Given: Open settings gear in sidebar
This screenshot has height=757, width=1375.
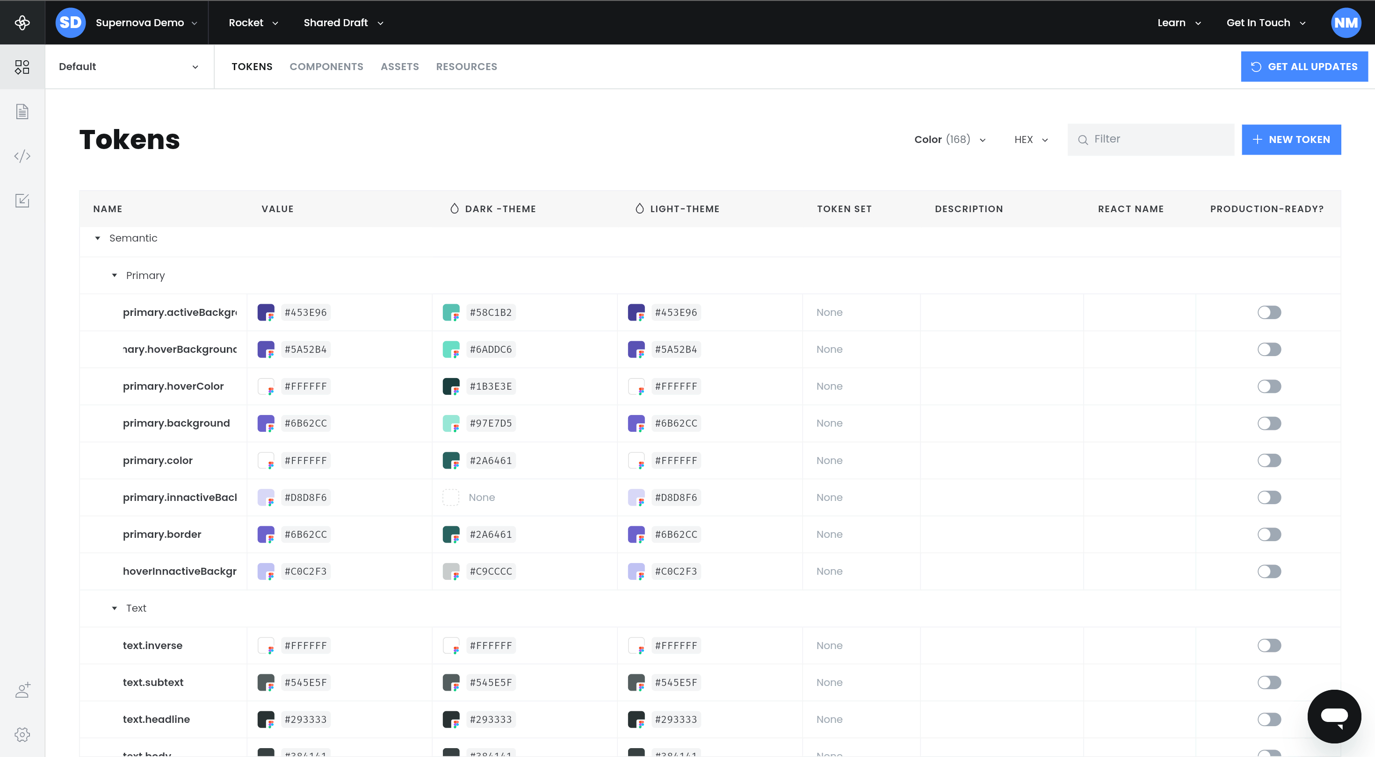Looking at the screenshot, I should (22, 735).
